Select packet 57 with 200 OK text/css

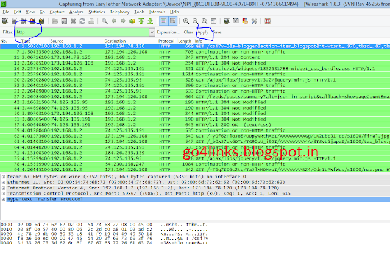click(x=195, y=125)
